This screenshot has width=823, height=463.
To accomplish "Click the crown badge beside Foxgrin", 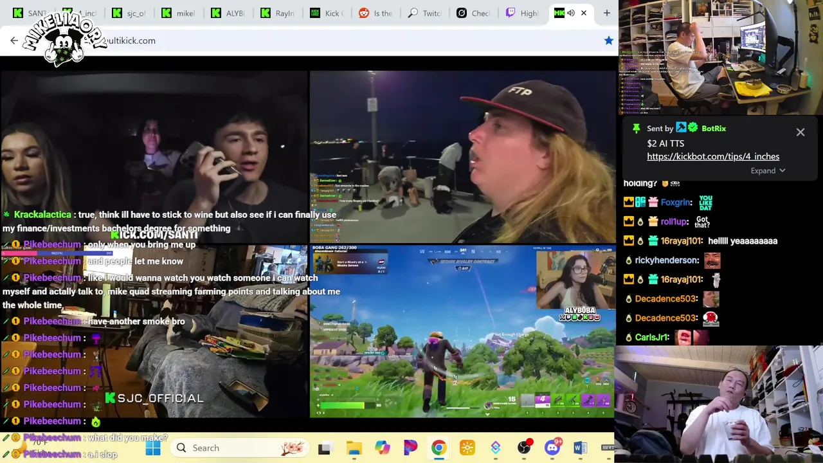I will pyautogui.click(x=628, y=202).
